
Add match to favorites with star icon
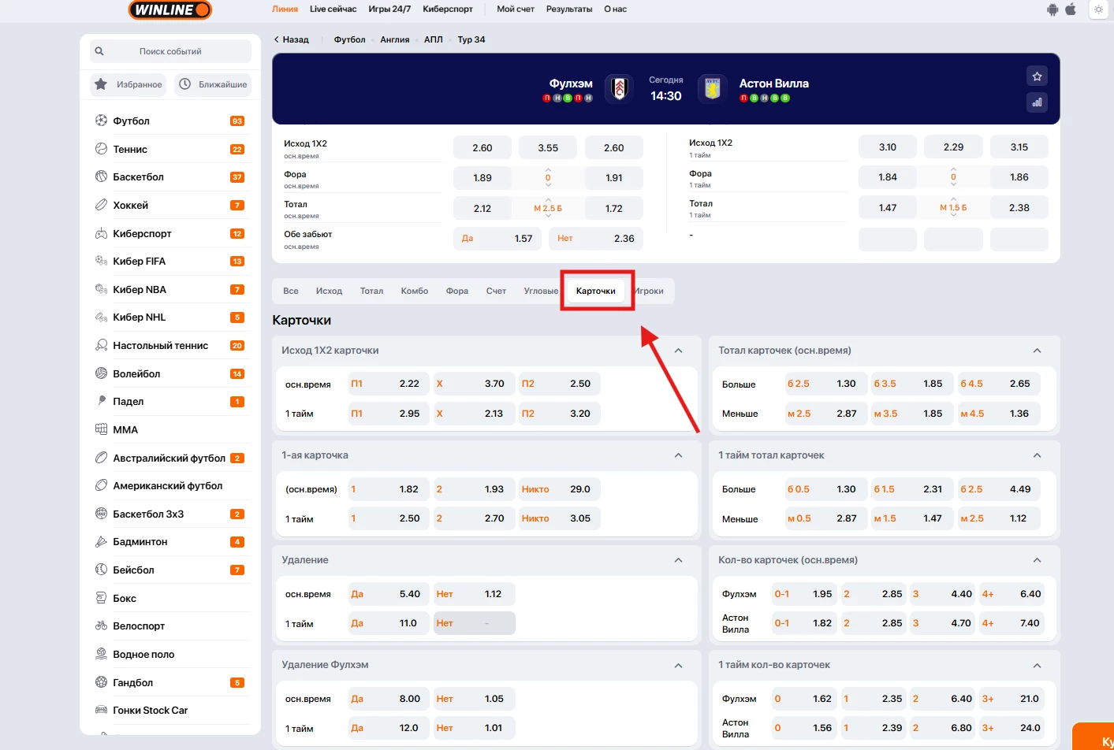[x=1037, y=76]
